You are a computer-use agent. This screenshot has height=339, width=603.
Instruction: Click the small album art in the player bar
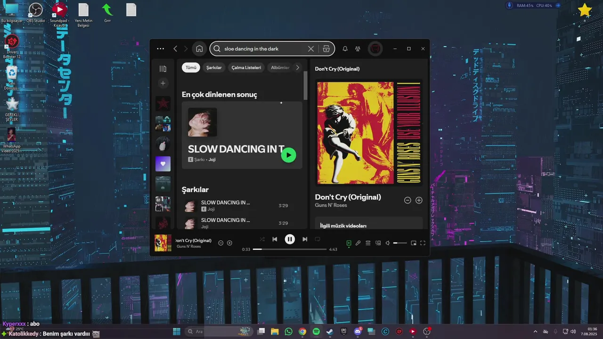coord(163,243)
